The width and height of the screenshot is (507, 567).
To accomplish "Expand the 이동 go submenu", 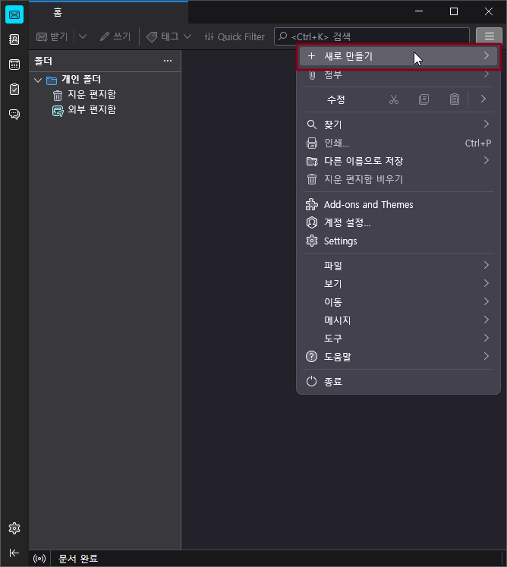I will pyautogui.click(x=398, y=302).
